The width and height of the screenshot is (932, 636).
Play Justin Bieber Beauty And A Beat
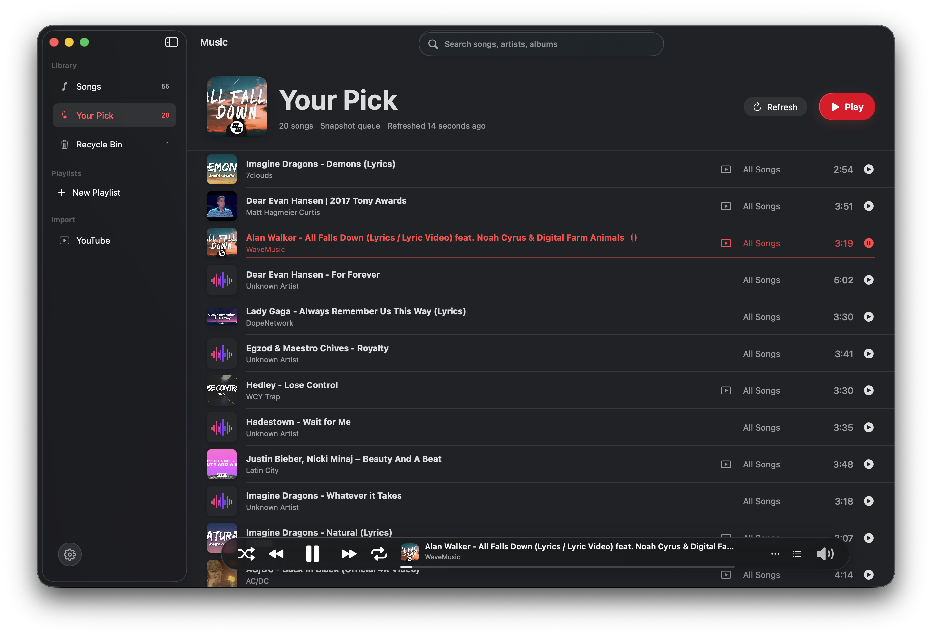point(868,464)
